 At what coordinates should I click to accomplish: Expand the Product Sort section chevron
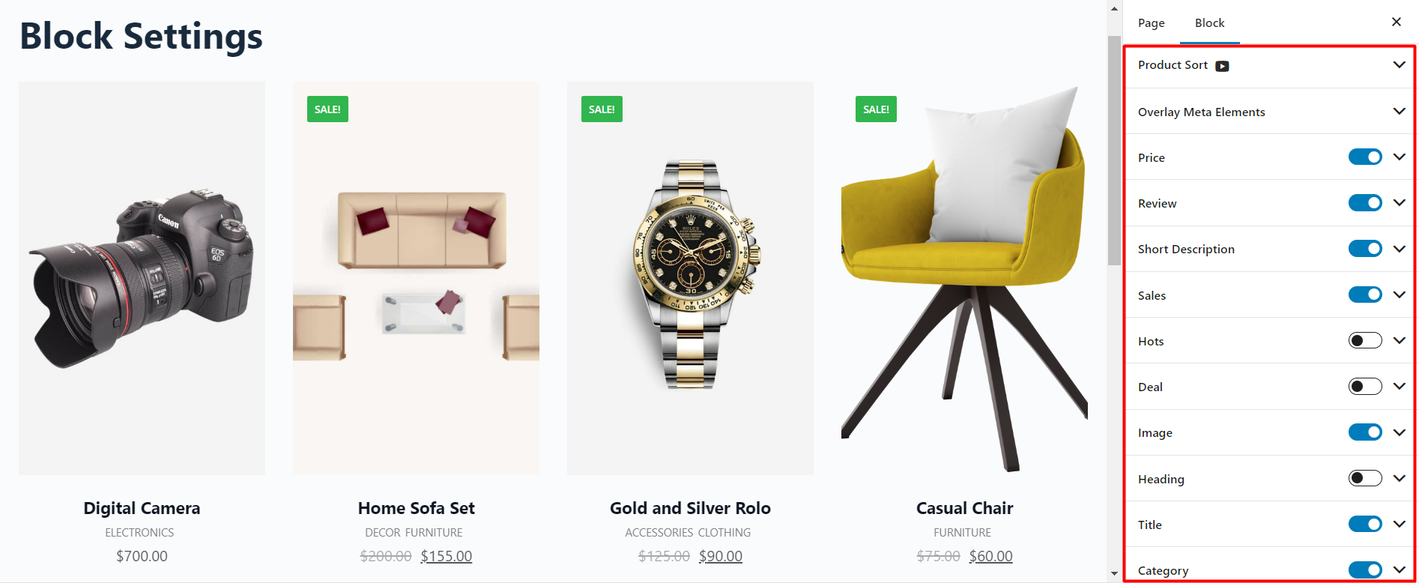(x=1399, y=64)
